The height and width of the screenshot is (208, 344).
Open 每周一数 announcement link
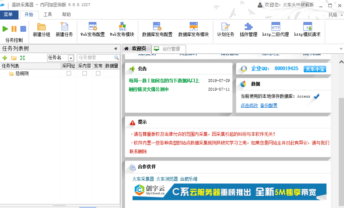[164, 81]
